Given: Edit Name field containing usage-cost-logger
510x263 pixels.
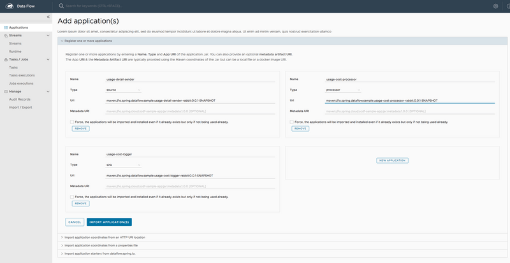Looking at the screenshot, I should pyautogui.click(x=190, y=154).
